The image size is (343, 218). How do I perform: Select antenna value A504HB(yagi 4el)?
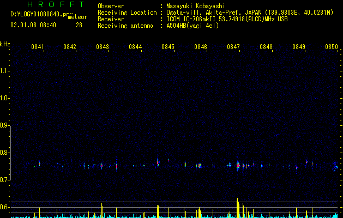pyautogui.click(x=192, y=26)
